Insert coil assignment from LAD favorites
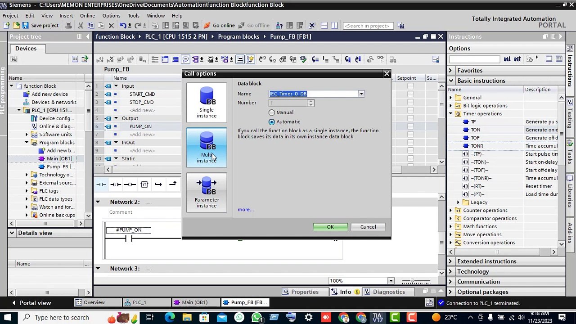 click(x=130, y=184)
